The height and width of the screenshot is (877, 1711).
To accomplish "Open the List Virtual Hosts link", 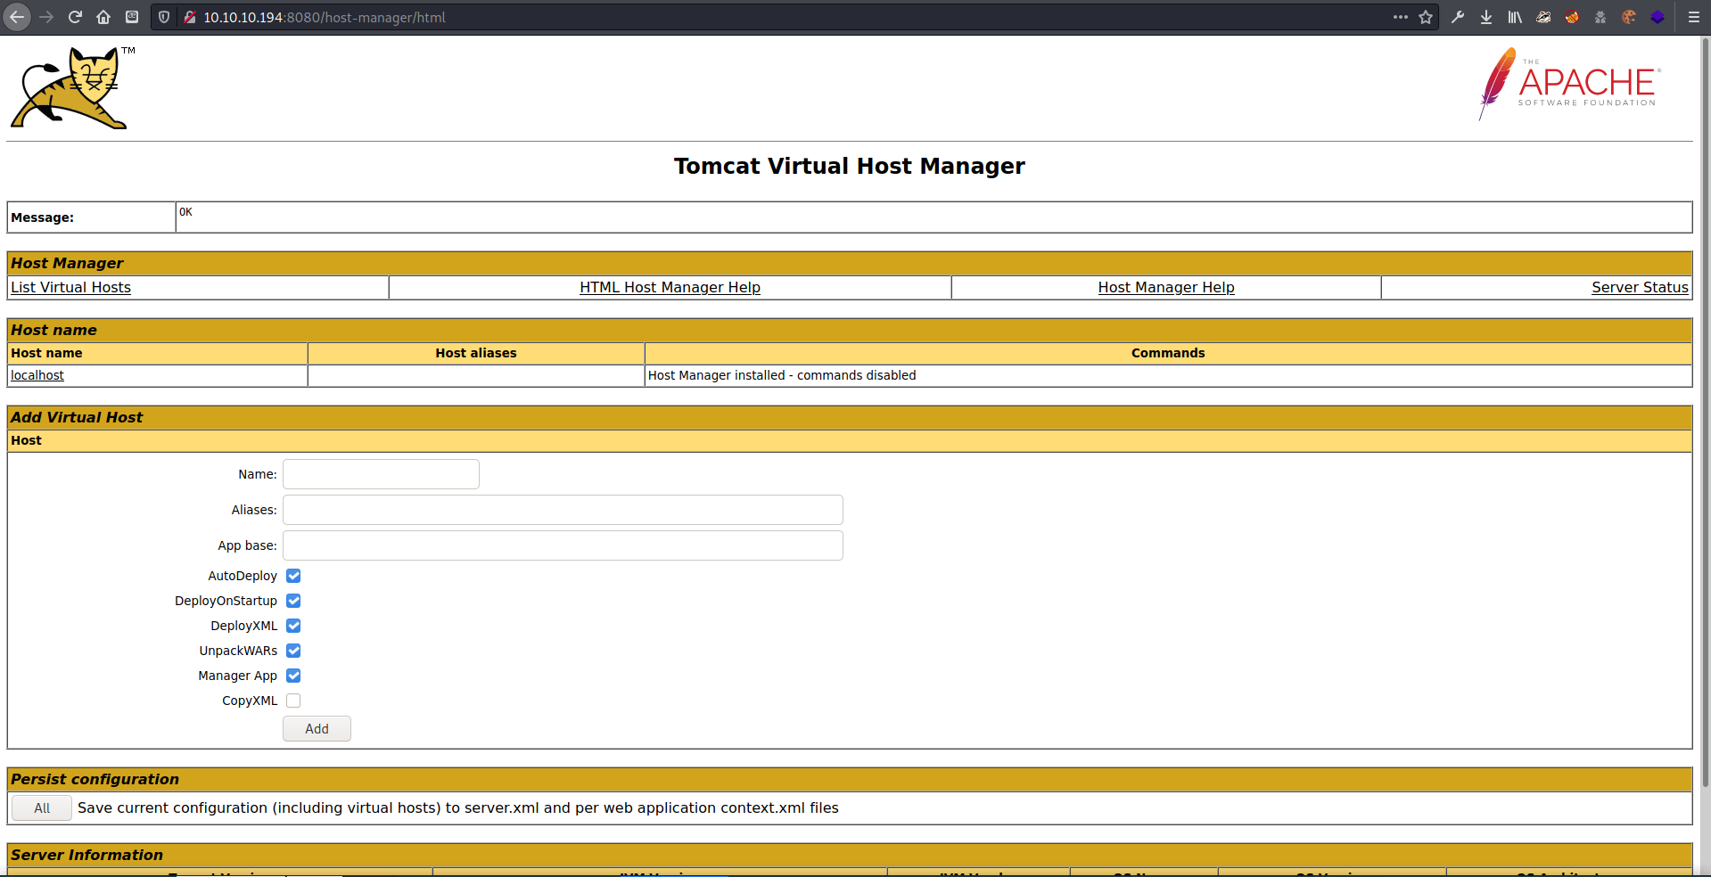I will (x=70, y=287).
